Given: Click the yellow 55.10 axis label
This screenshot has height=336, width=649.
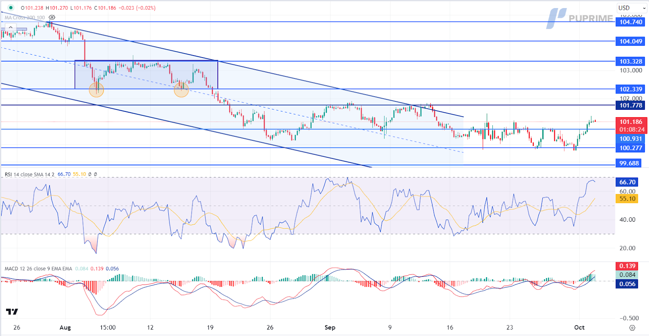Looking at the screenshot, I should tap(627, 199).
